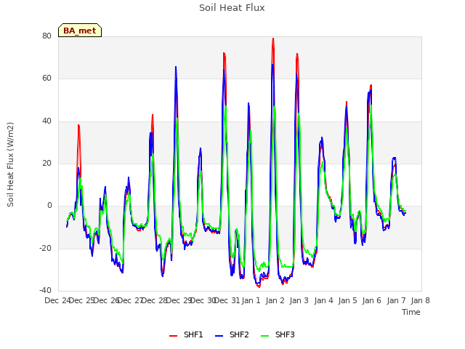The image size is (465, 349).
Task: Click the red SHF1 legend line marker
Action: click(173, 336)
